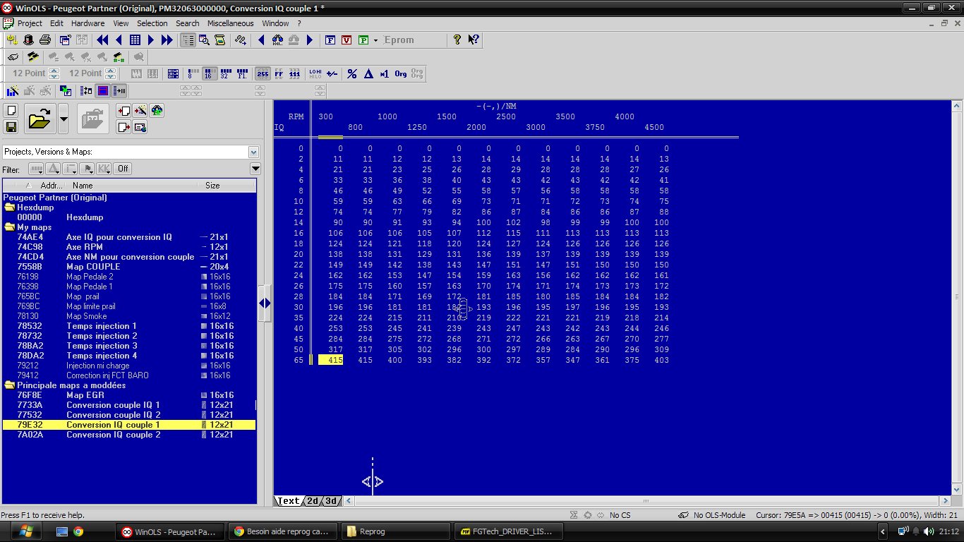Toggle the 255 decimal number format
The width and height of the screenshot is (964, 542).
point(263,74)
